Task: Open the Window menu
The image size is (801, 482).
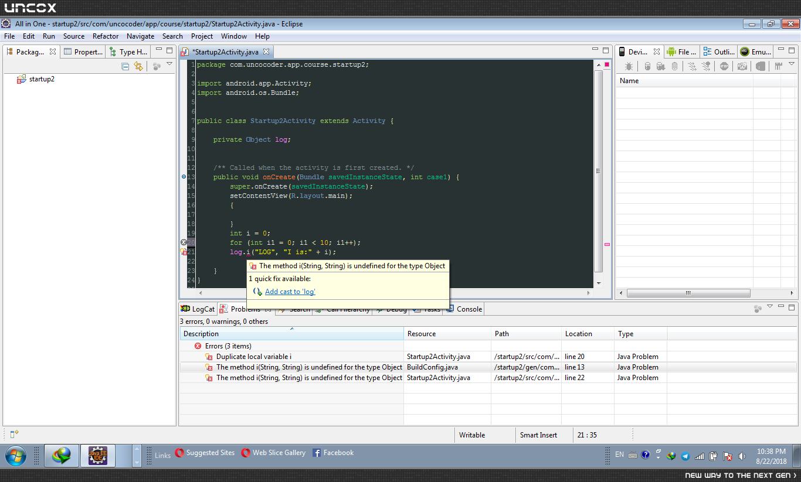Action: (x=234, y=36)
